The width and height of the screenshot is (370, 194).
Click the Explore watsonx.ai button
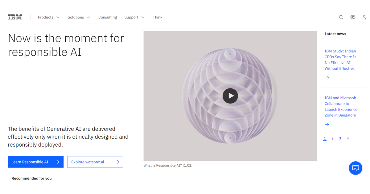(x=95, y=162)
